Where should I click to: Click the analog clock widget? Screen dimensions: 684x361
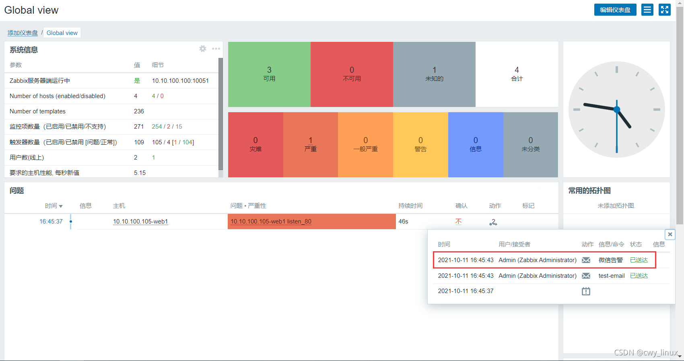coord(616,109)
